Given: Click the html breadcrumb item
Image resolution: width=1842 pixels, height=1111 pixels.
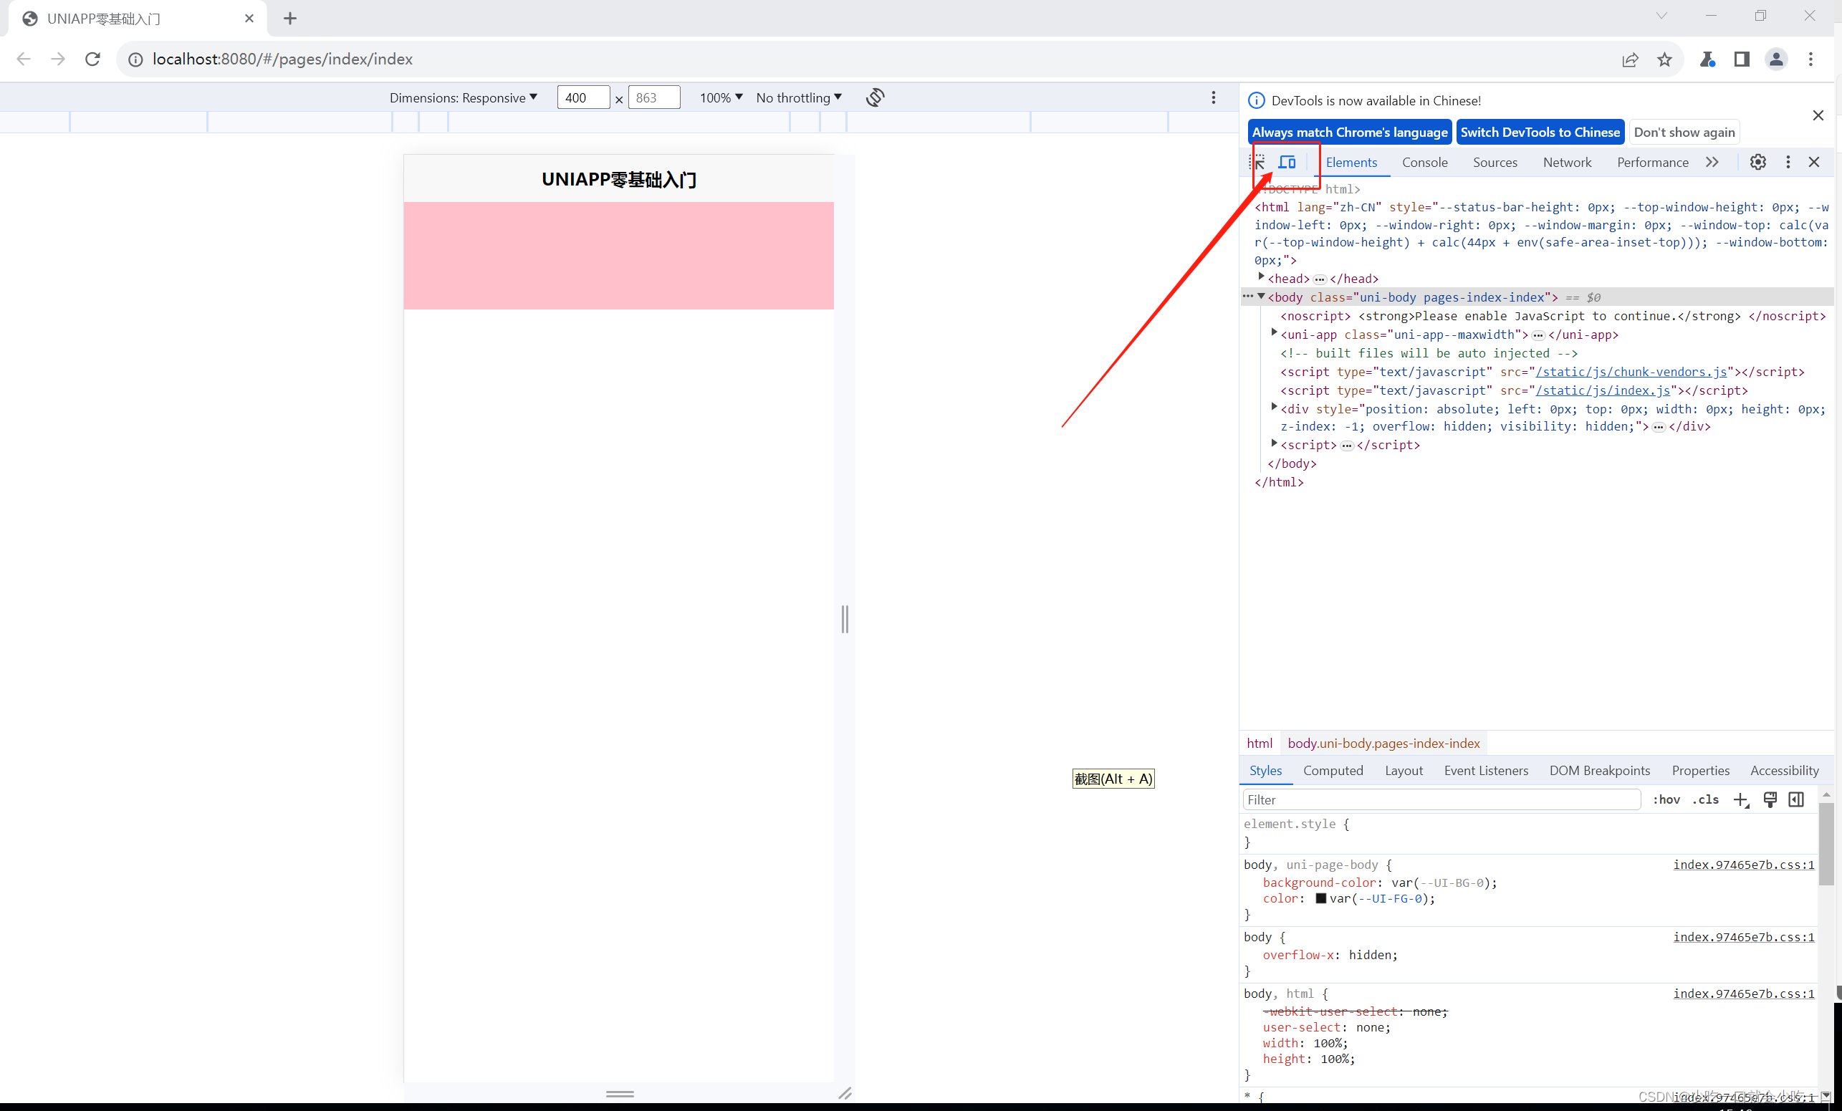Looking at the screenshot, I should click(x=1260, y=743).
